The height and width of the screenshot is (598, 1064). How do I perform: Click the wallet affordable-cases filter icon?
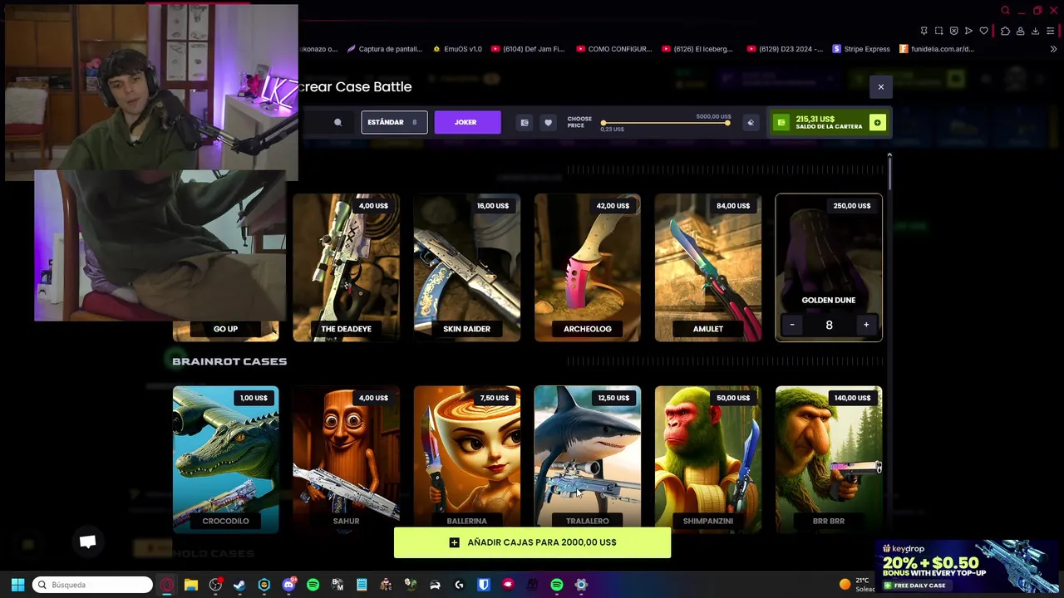pyautogui.click(x=525, y=122)
